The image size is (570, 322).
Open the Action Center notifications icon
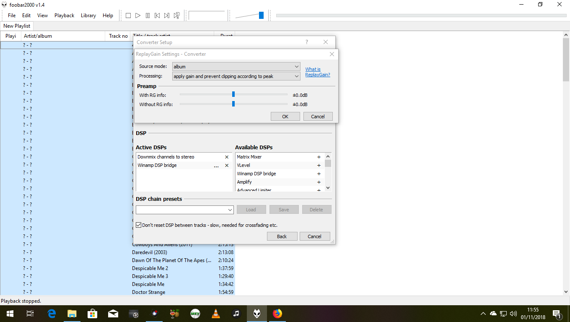coord(557,314)
